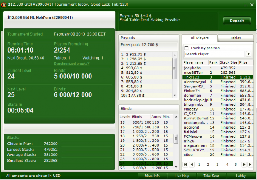Select payout row 10: 177,80 $

146,96
